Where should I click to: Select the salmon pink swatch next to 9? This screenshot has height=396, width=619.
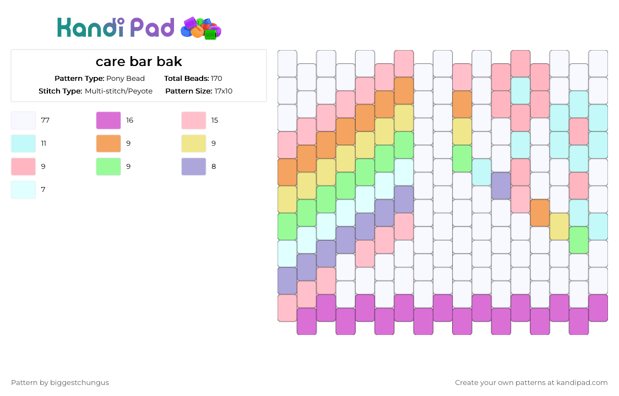click(23, 167)
